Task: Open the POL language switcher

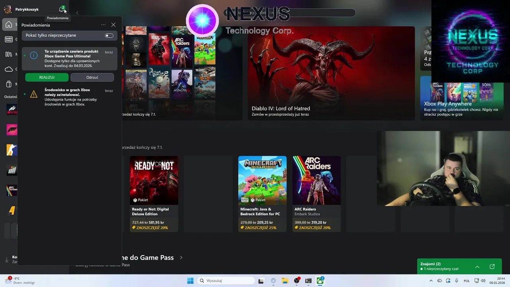Action: (467, 281)
